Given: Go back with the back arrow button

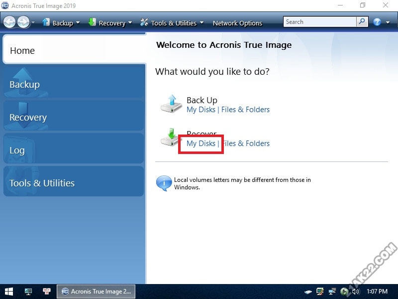Looking at the screenshot, I should click(9, 22).
